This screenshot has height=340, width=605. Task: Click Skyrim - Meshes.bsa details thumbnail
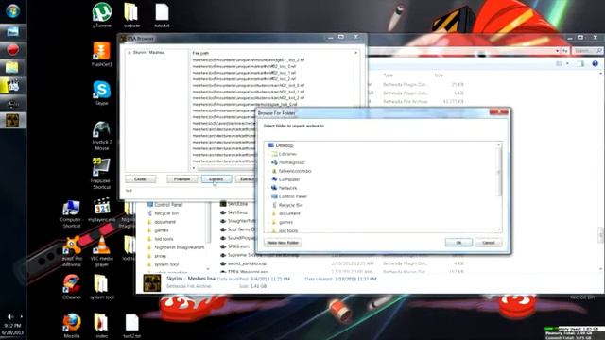[x=152, y=283]
